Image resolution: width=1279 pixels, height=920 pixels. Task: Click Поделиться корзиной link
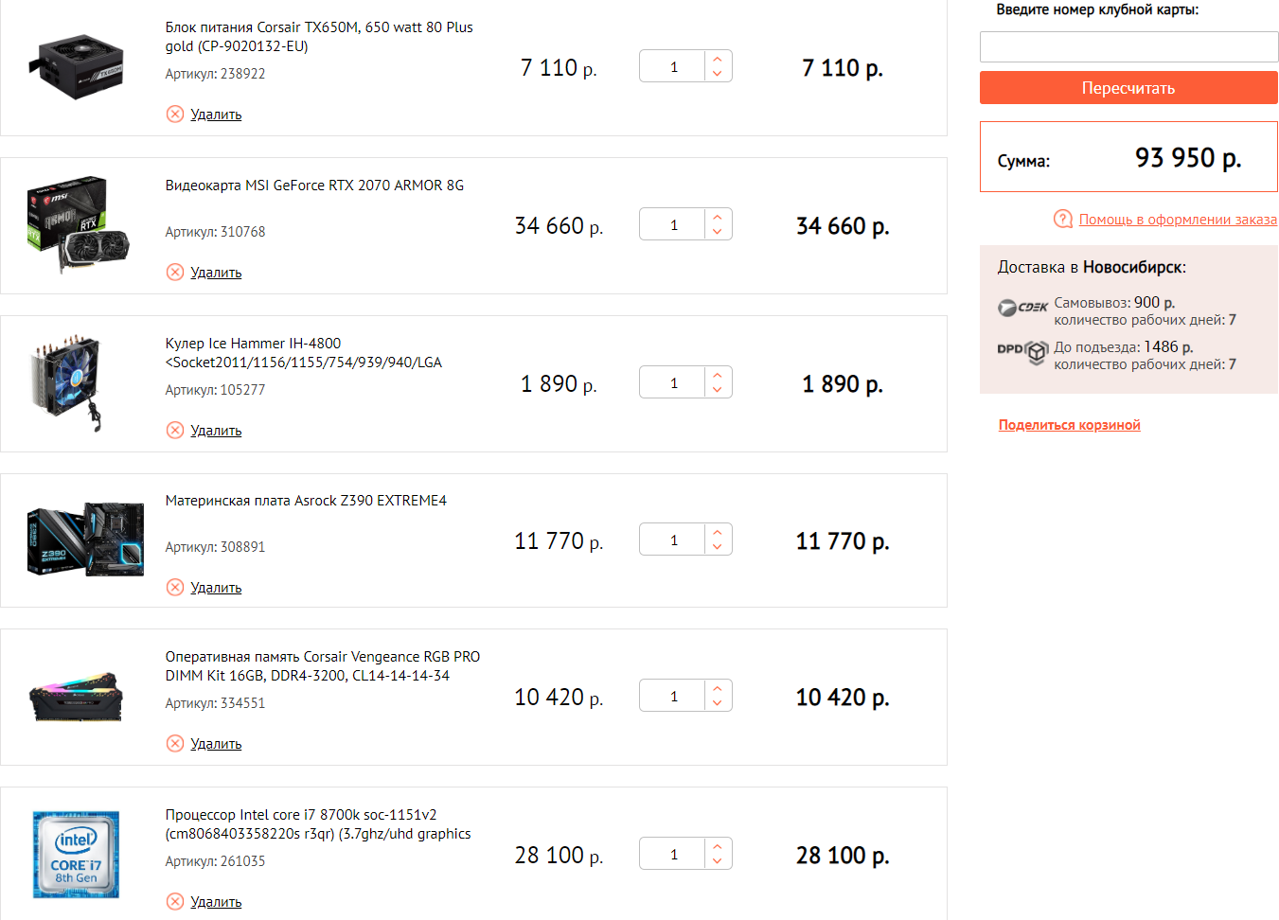[x=1069, y=425]
